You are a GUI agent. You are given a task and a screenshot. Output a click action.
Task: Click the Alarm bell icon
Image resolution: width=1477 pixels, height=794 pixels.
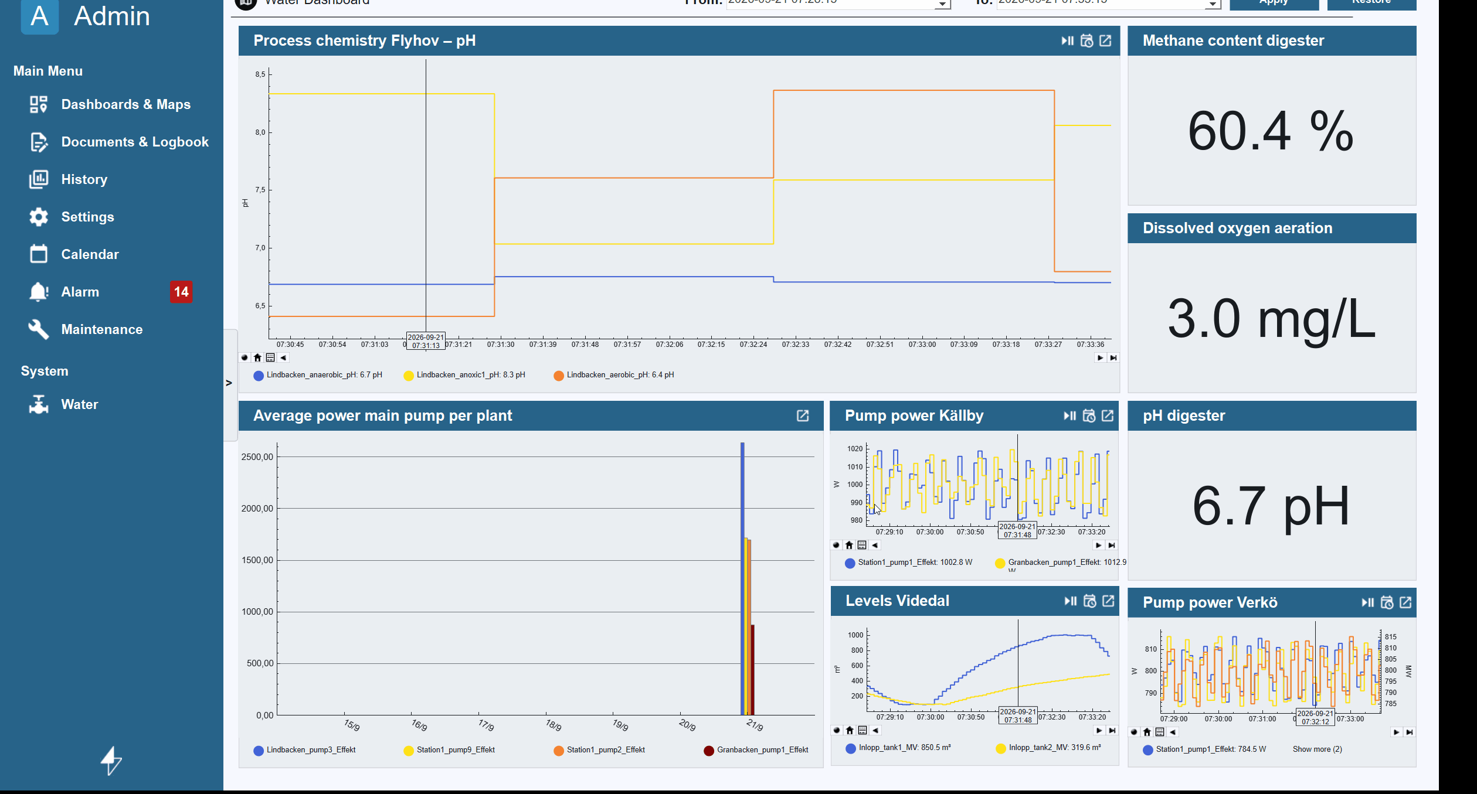[x=39, y=292]
